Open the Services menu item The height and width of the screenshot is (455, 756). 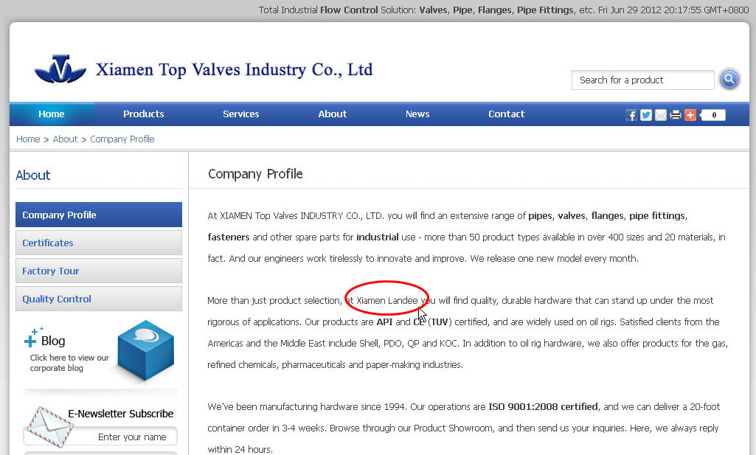pos(241,114)
